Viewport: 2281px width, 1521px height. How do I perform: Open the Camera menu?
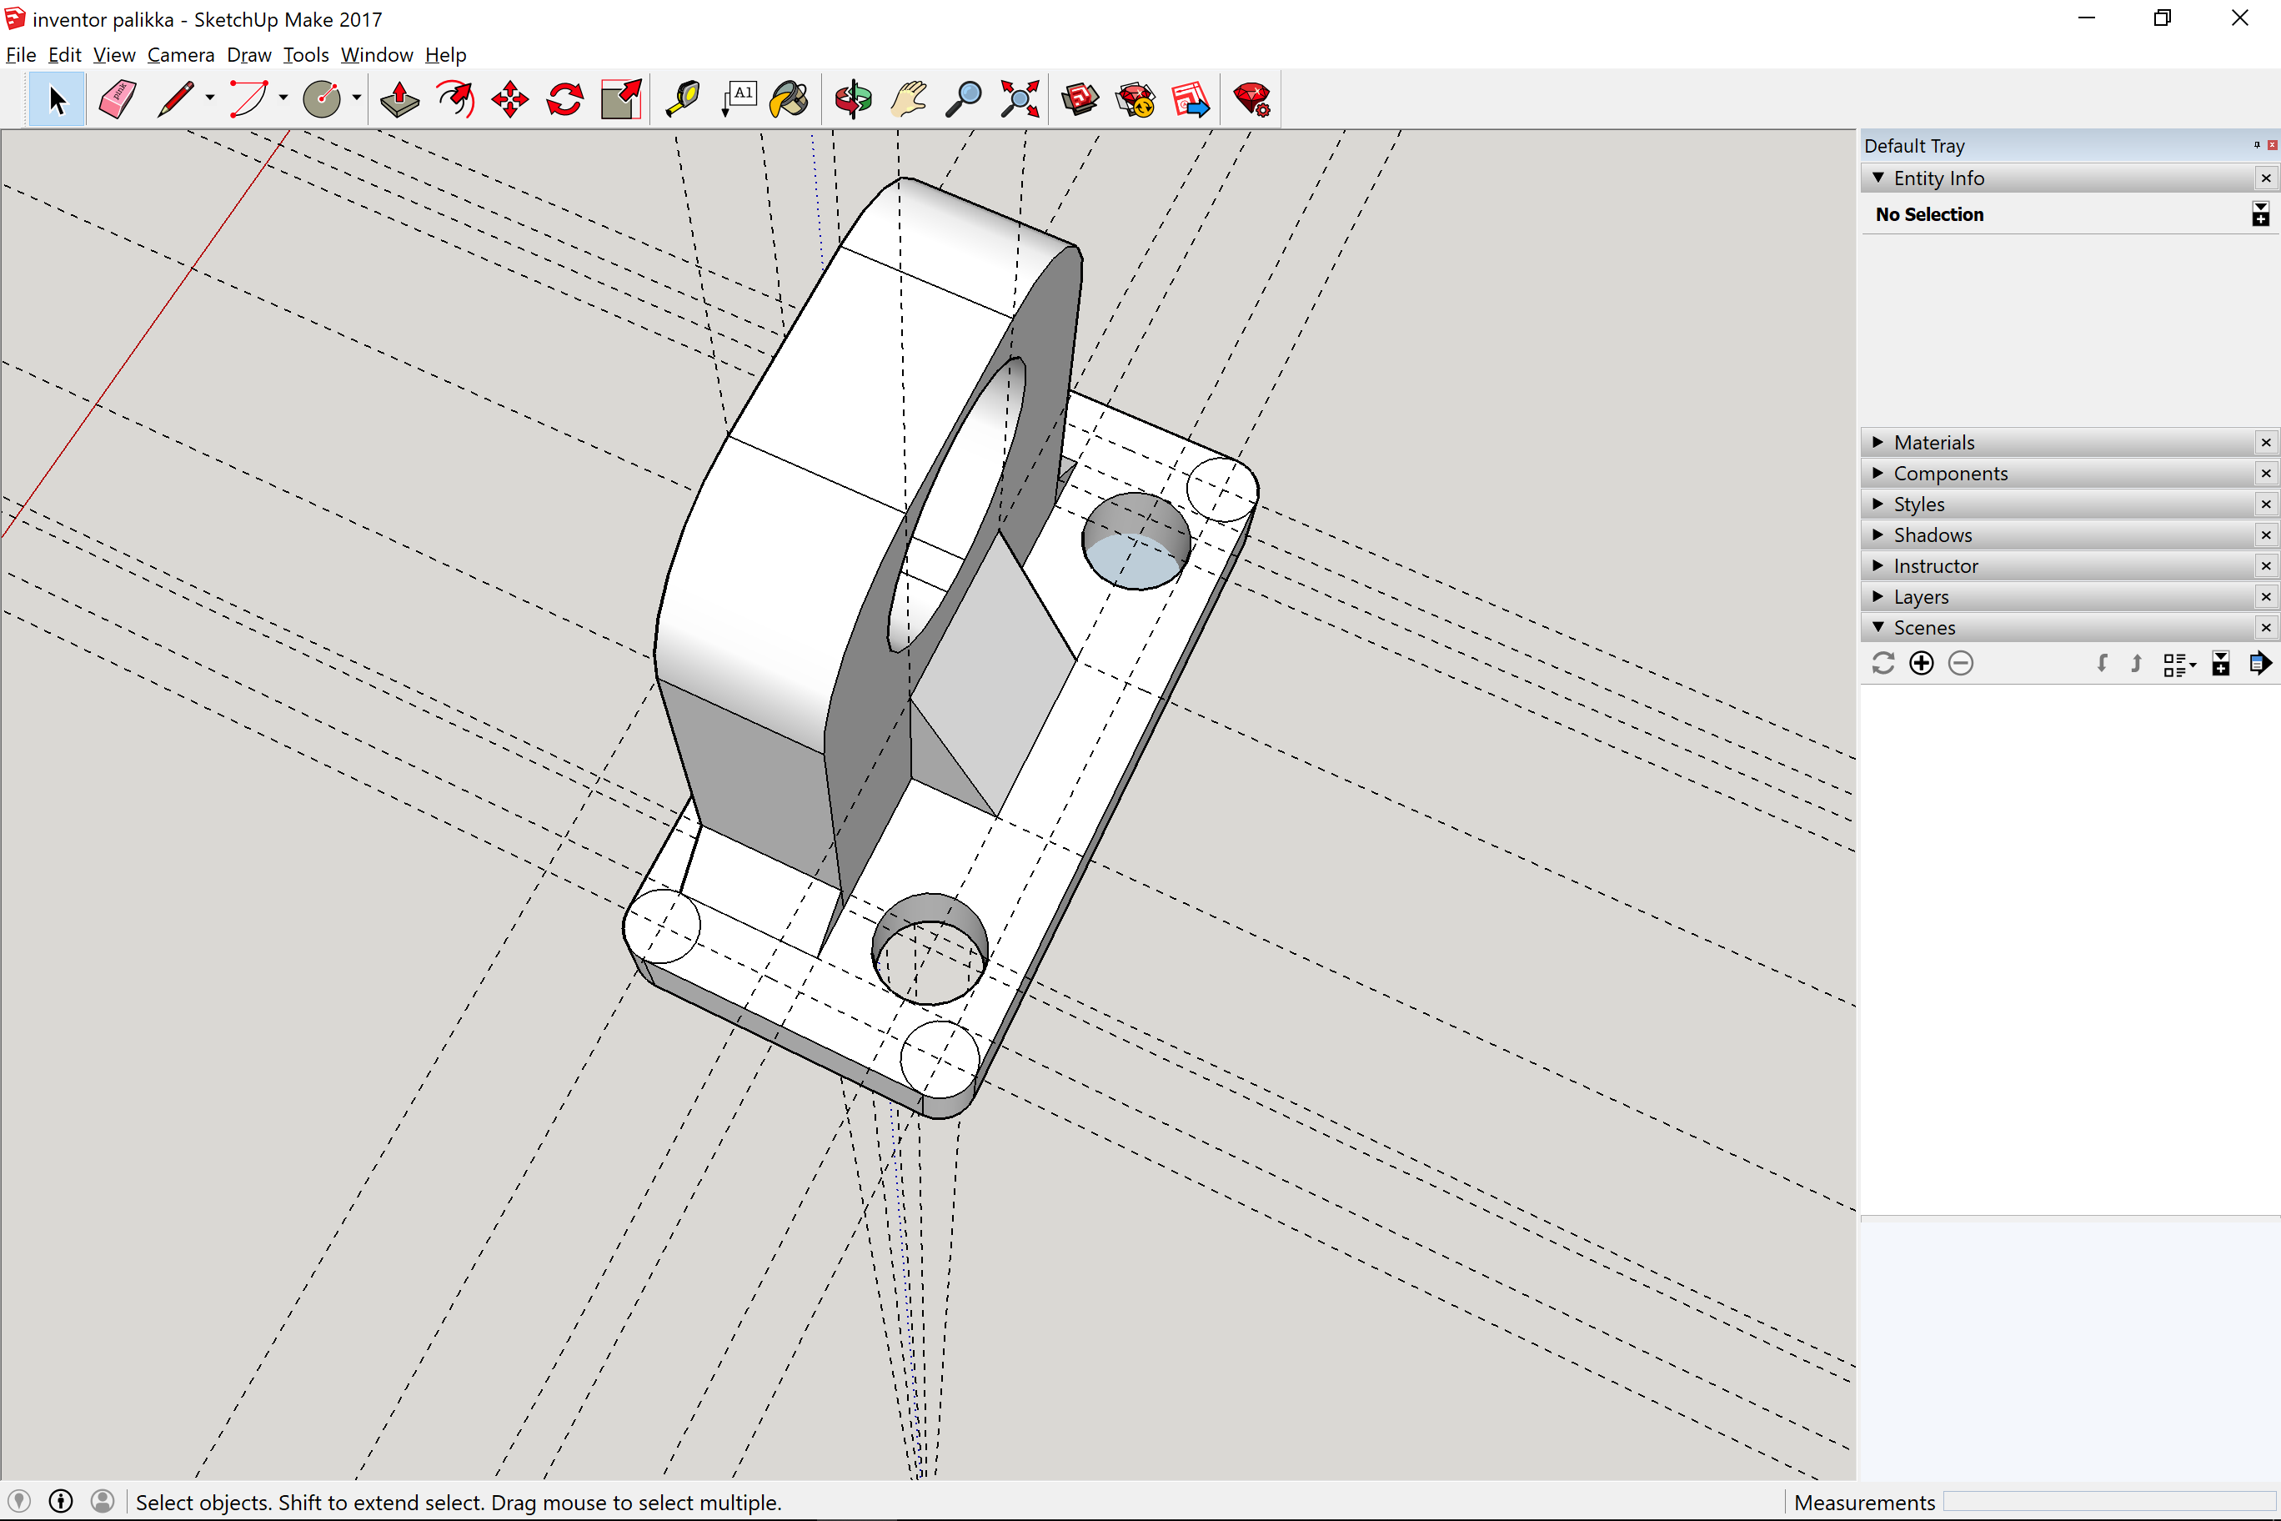coord(180,54)
